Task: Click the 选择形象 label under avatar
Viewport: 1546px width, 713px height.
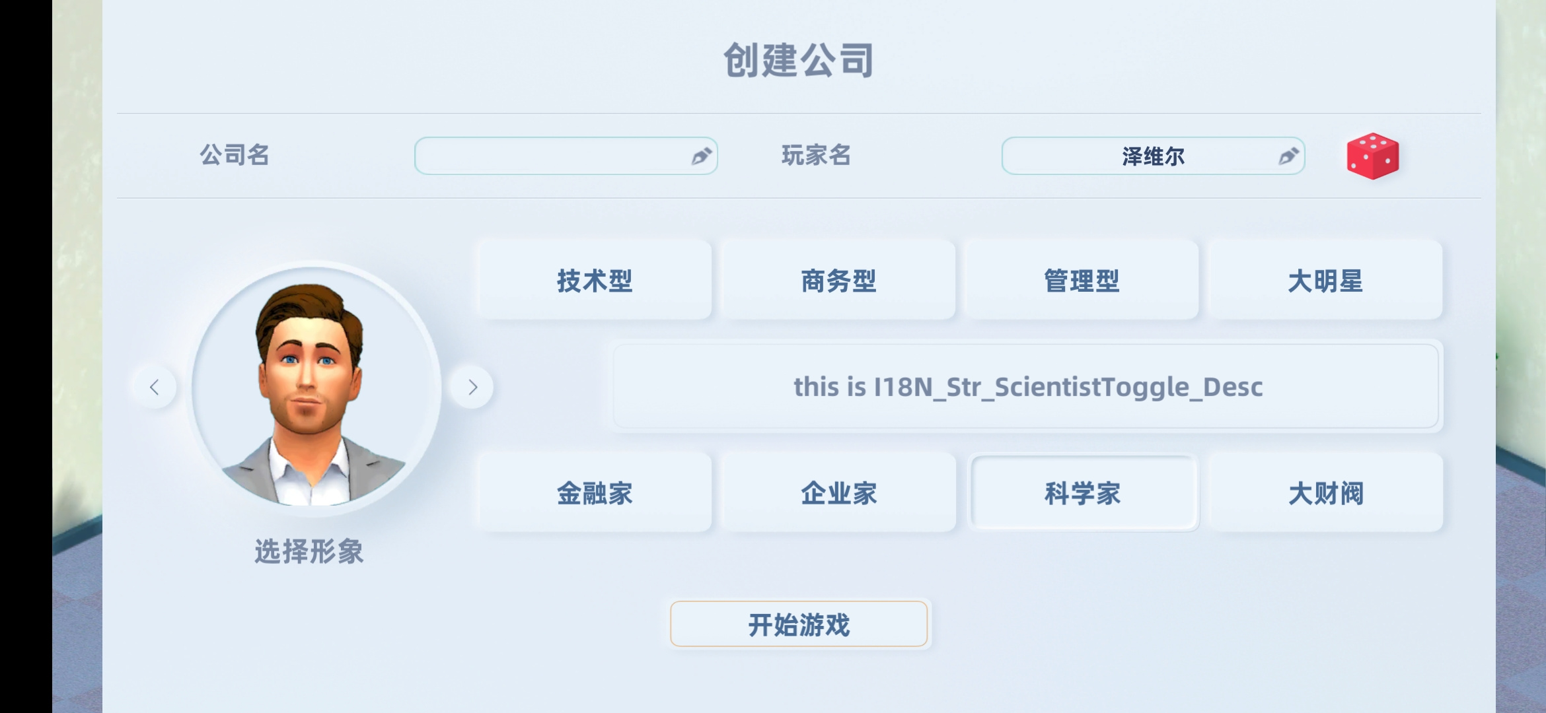Action: point(309,551)
